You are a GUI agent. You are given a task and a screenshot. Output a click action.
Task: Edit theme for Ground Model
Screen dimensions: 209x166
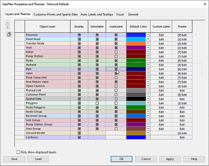[x=182, y=133]
